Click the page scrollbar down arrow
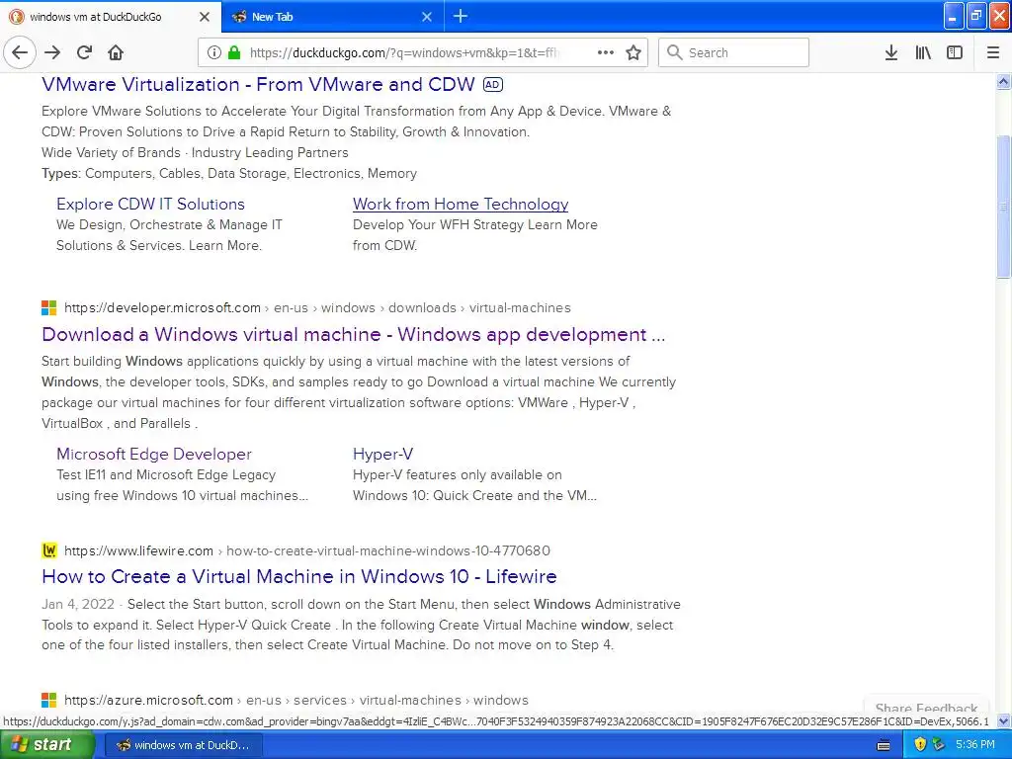 pos(1003,720)
